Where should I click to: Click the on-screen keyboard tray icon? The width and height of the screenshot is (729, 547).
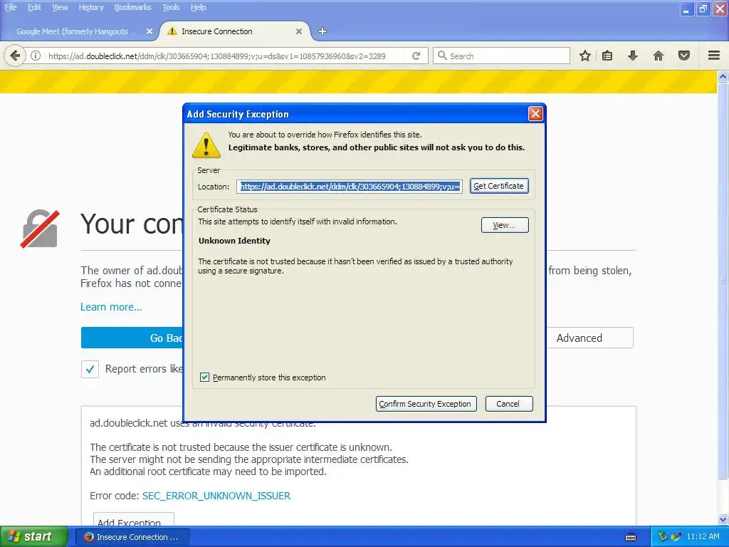[x=631, y=537]
